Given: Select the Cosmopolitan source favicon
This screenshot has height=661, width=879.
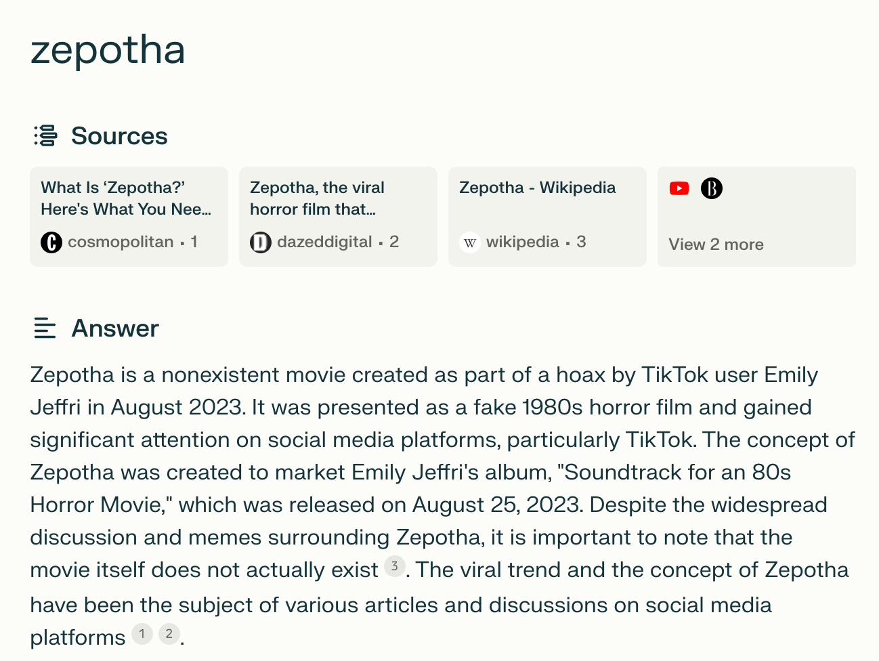Looking at the screenshot, I should tap(51, 242).
